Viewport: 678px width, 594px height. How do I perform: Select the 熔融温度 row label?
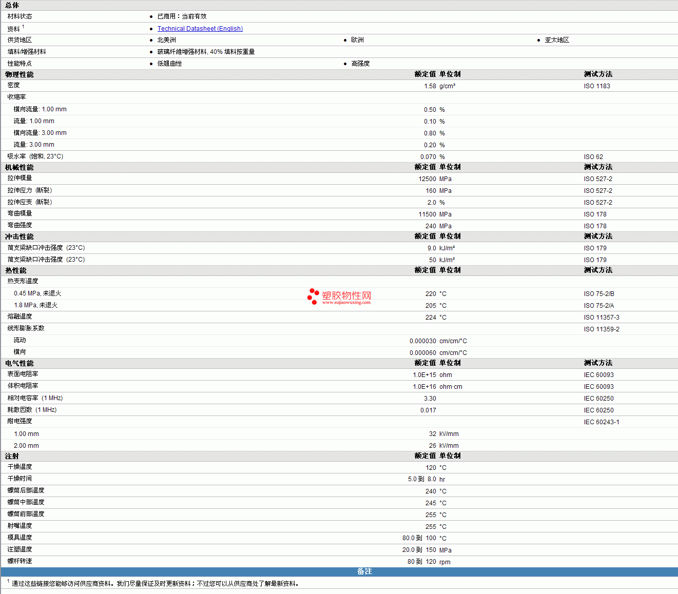tap(20, 316)
